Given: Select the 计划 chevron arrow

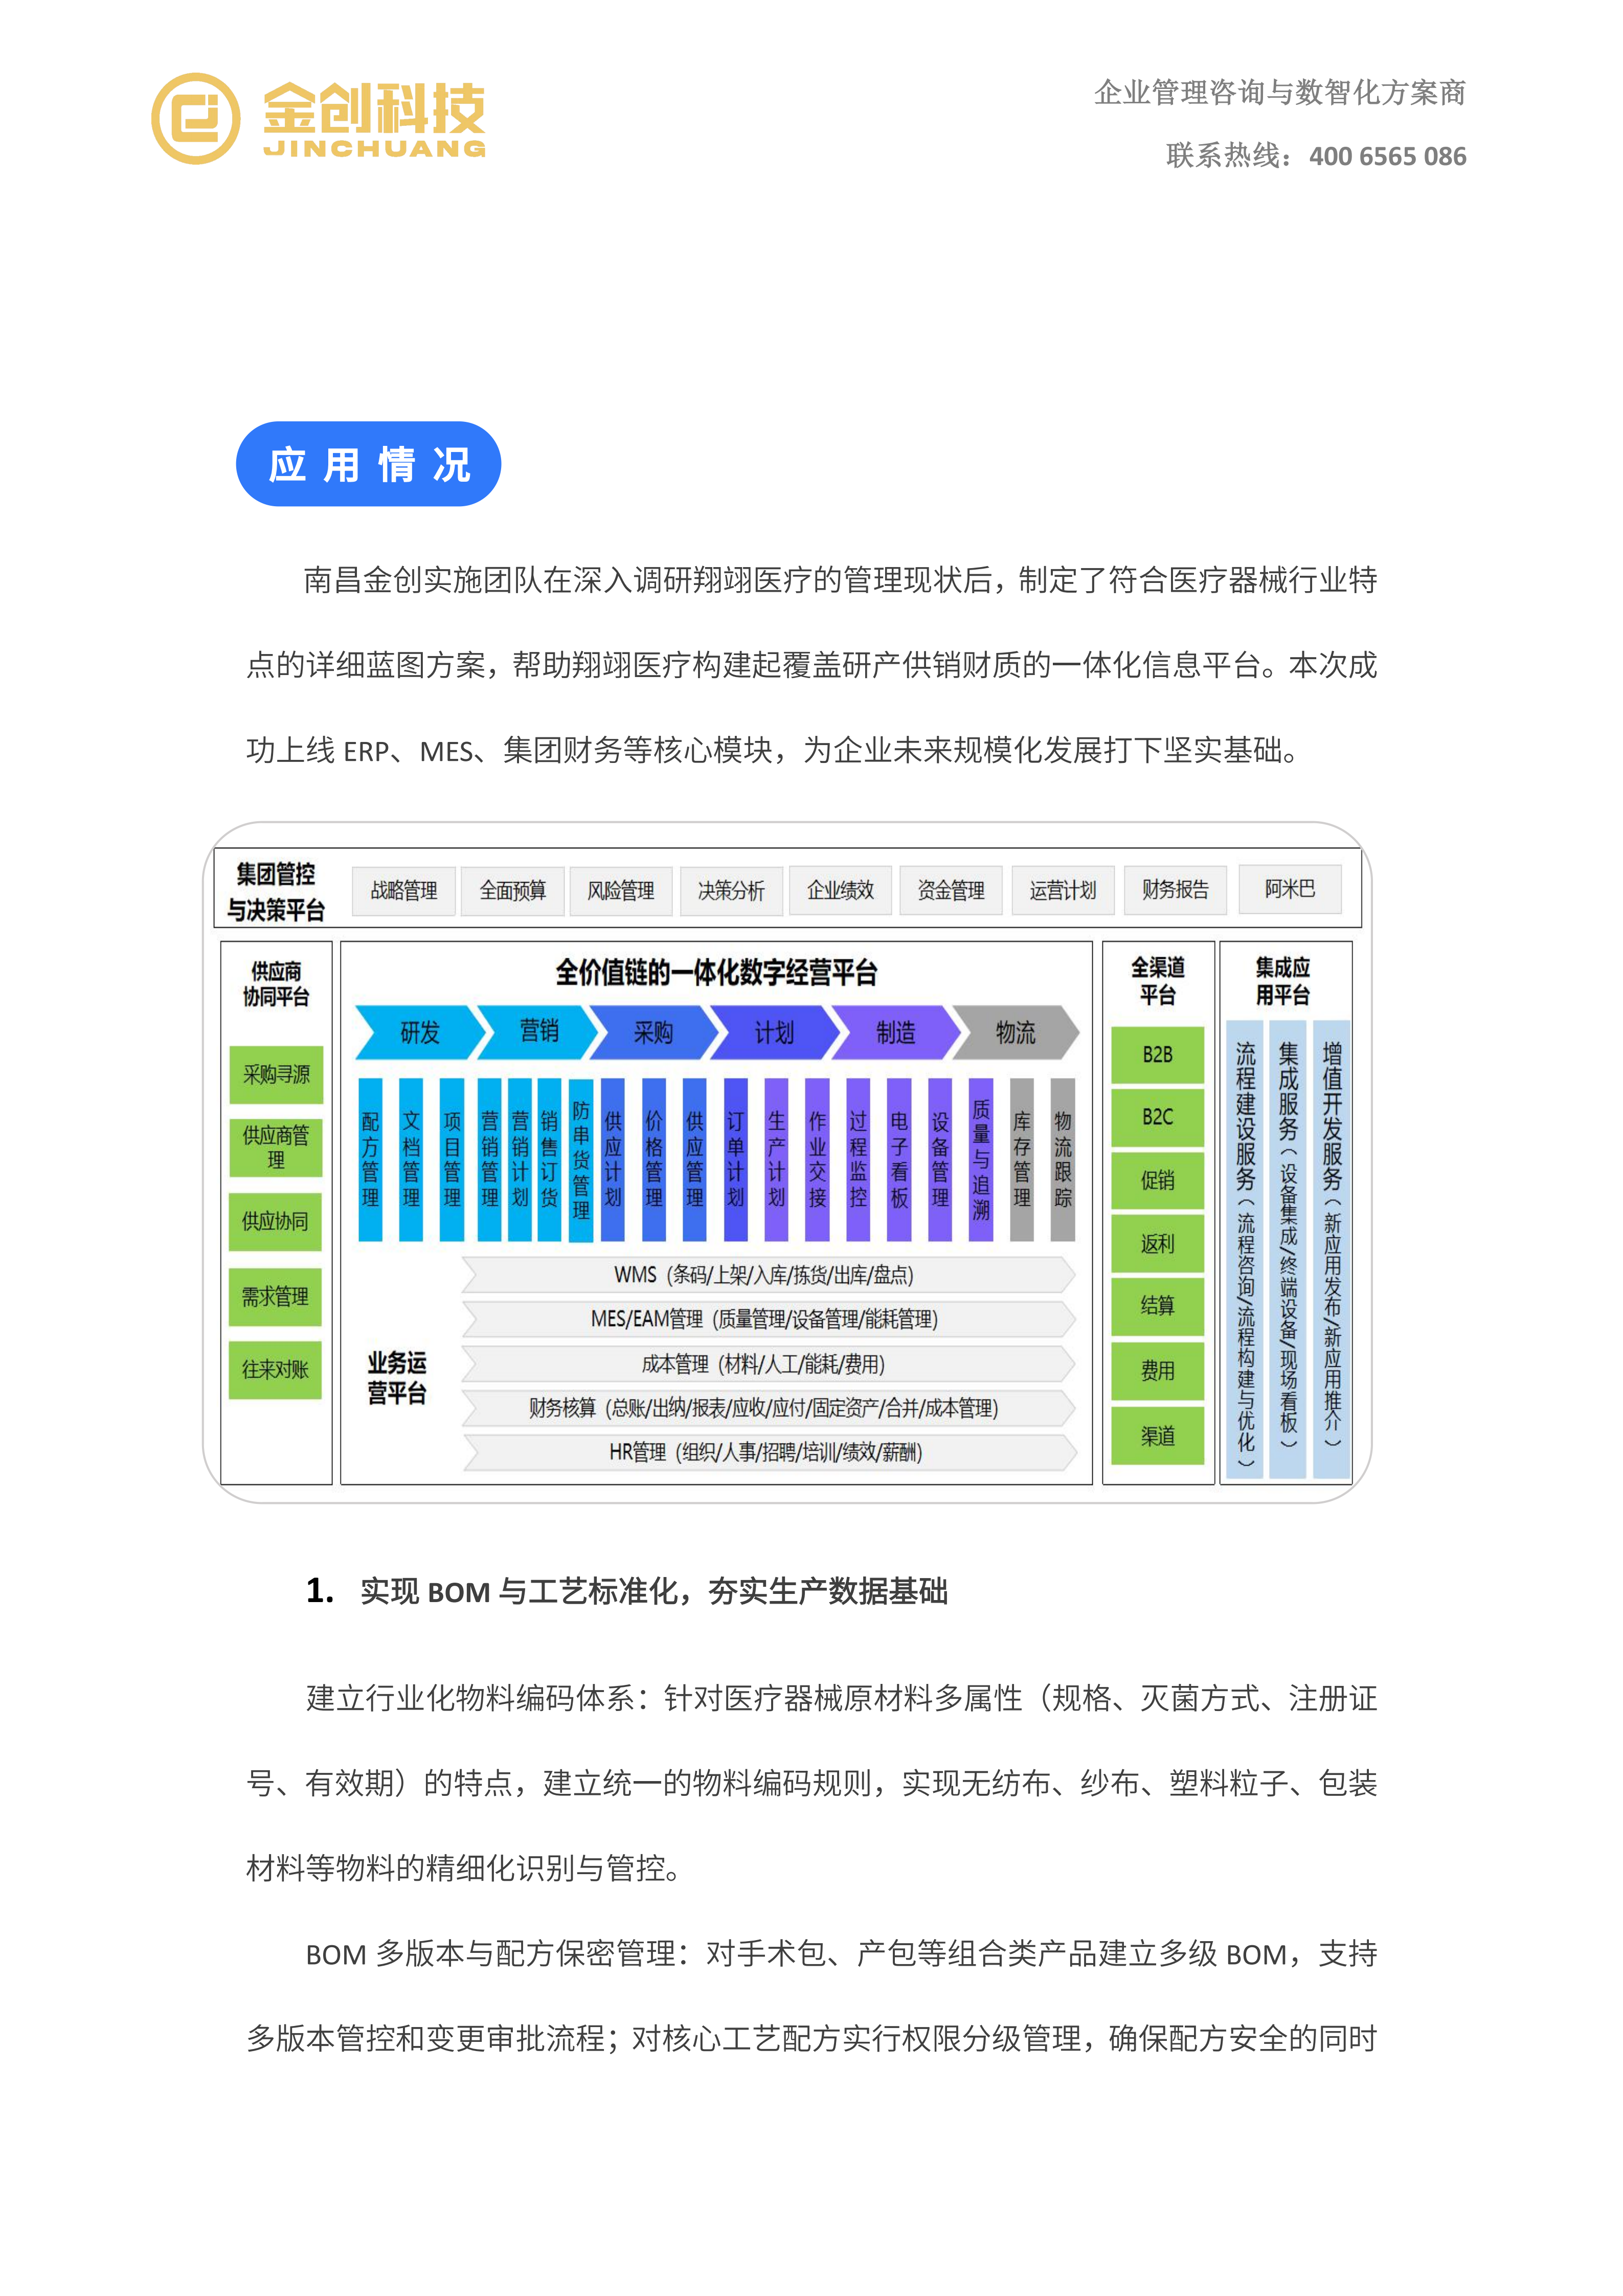Looking at the screenshot, I should pos(774,1032).
